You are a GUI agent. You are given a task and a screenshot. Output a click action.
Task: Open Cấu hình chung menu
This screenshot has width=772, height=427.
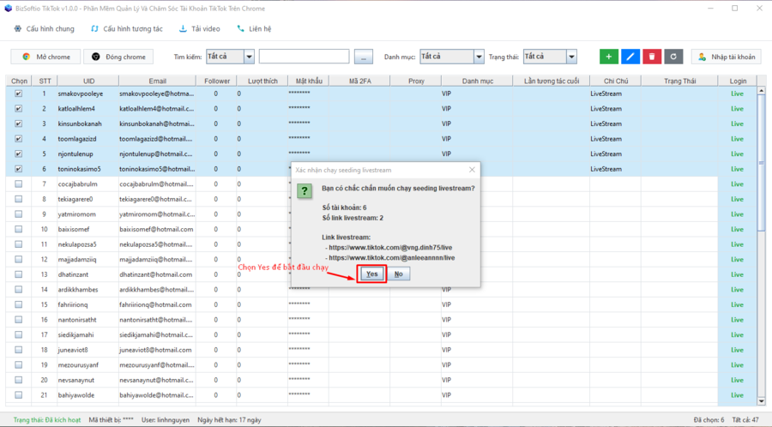pos(45,28)
